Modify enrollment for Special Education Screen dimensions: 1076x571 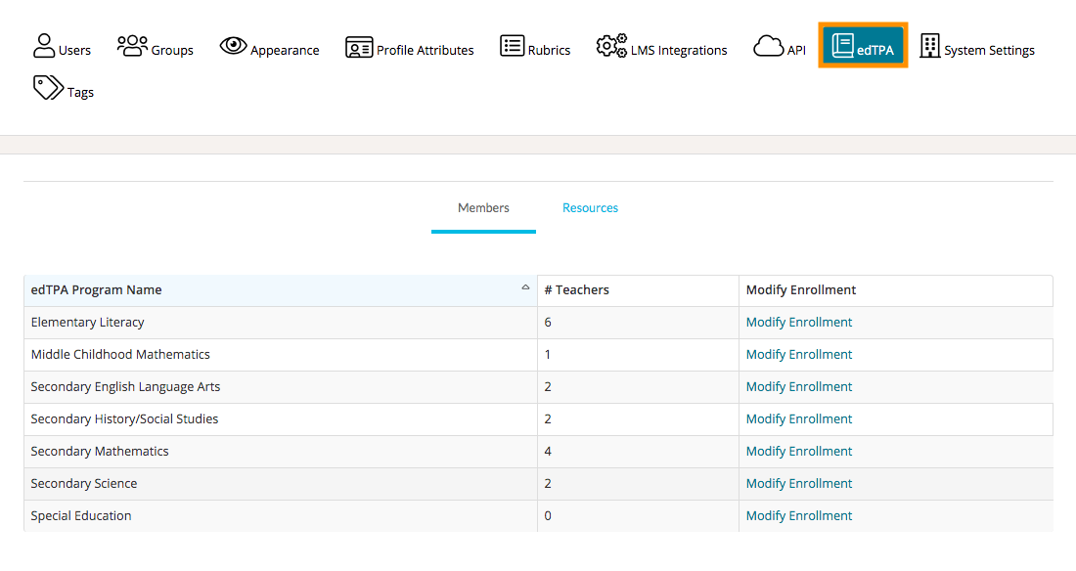coord(798,516)
